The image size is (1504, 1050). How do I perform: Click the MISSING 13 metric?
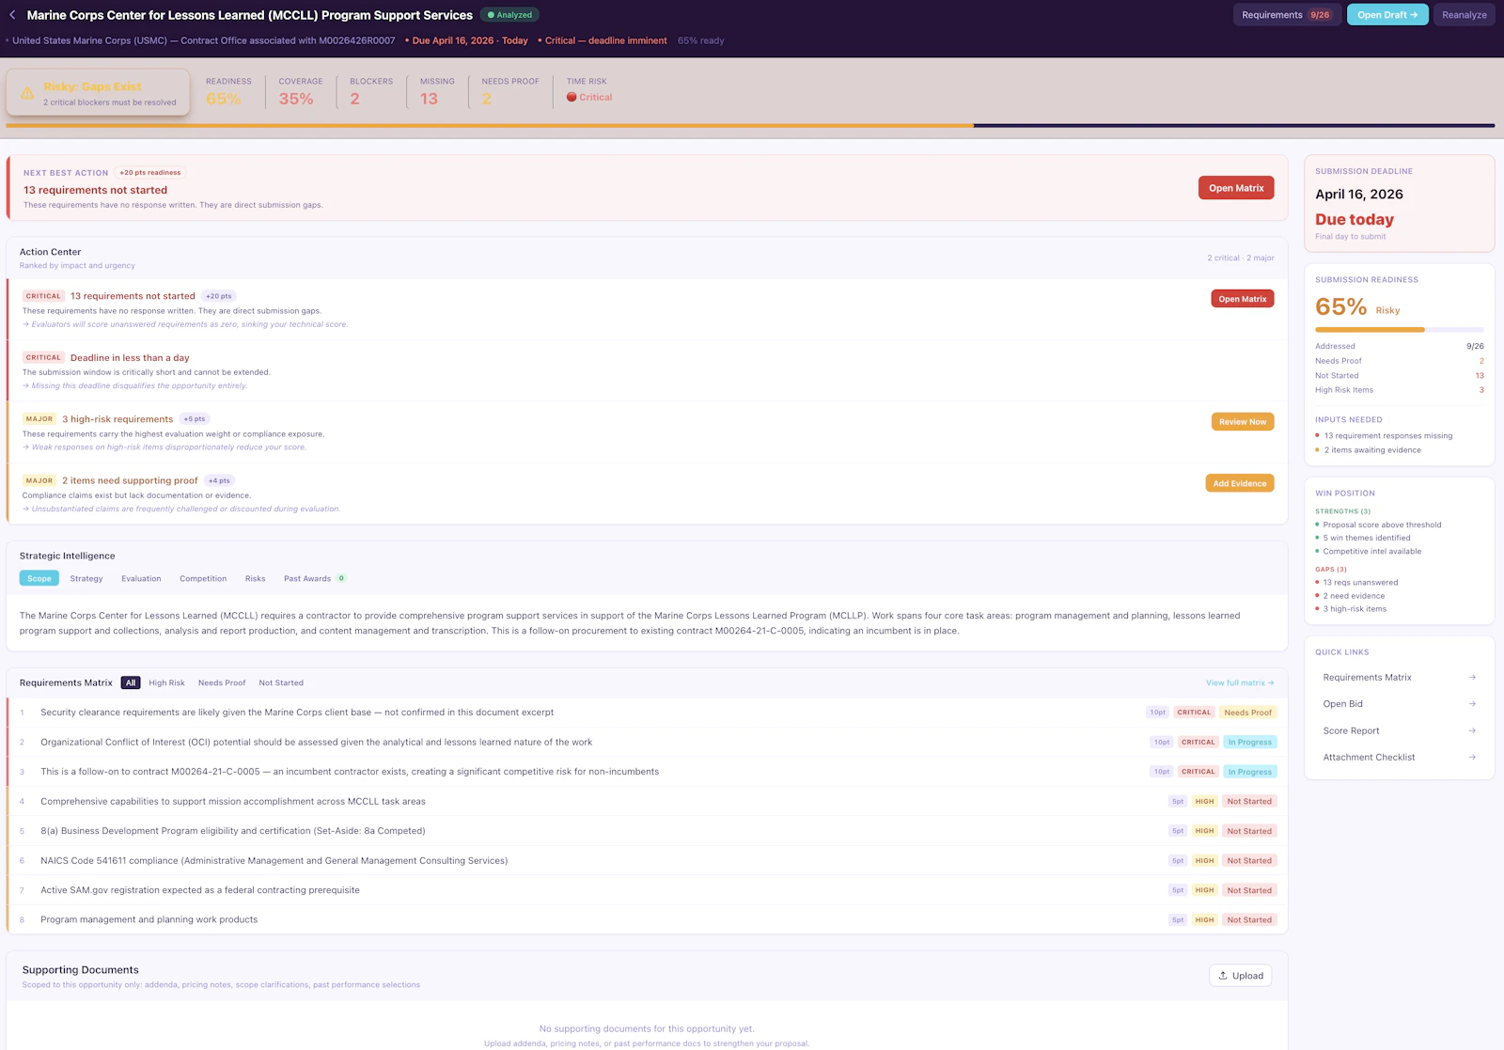point(437,92)
